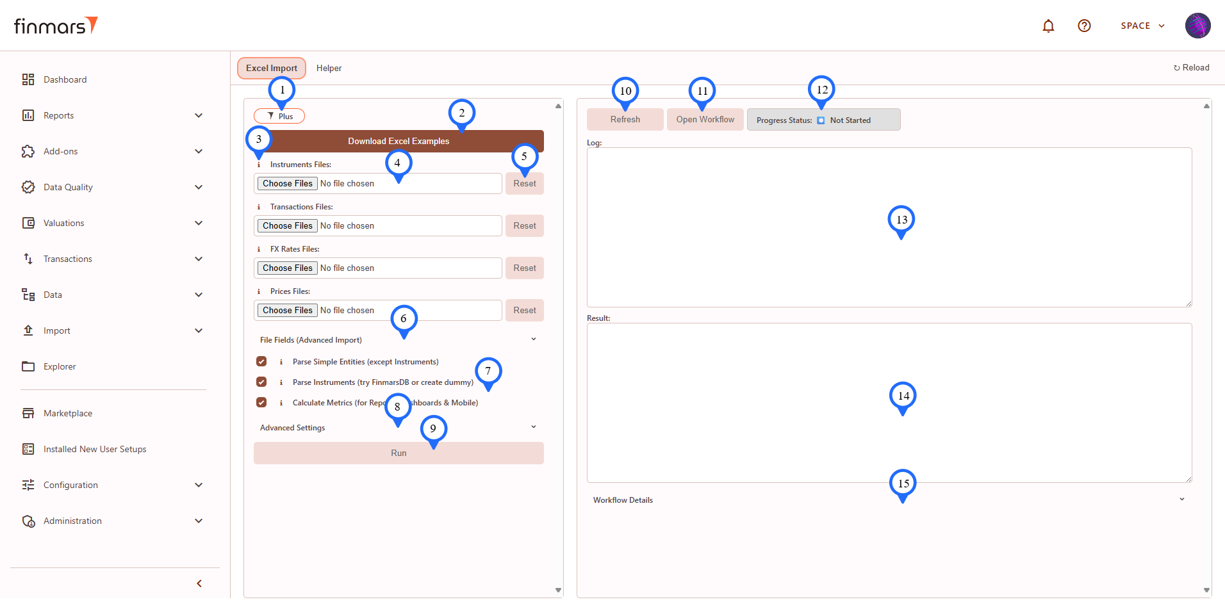Choose files for Transactions Files

click(x=288, y=225)
